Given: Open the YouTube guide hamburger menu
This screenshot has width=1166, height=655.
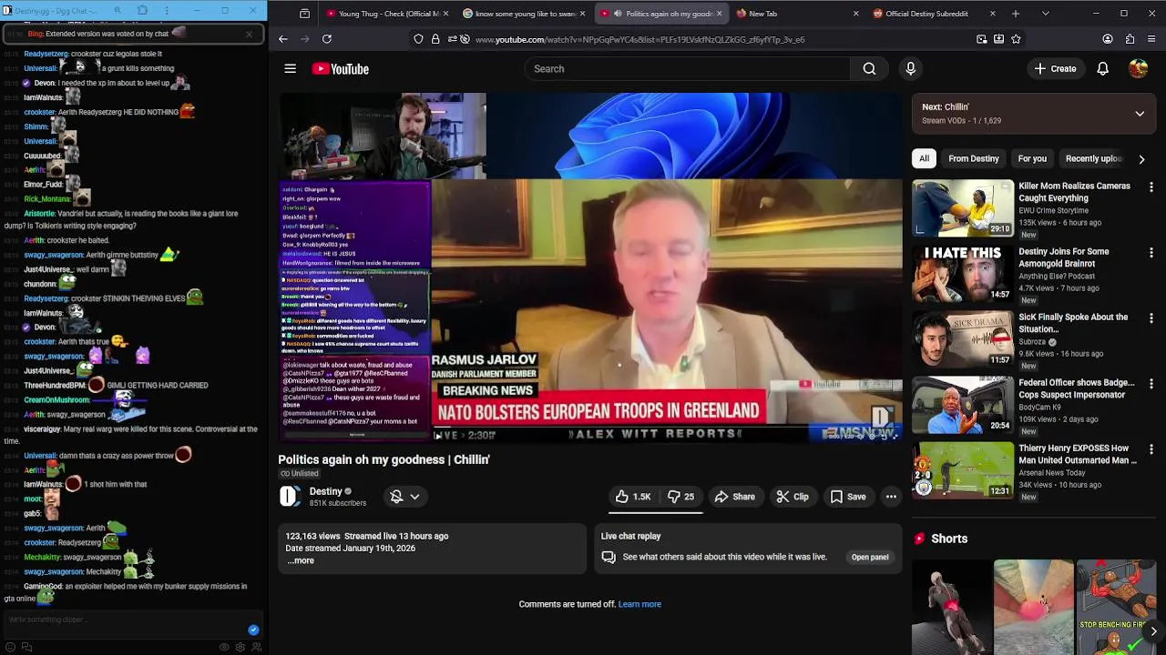Looking at the screenshot, I should click(x=290, y=68).
